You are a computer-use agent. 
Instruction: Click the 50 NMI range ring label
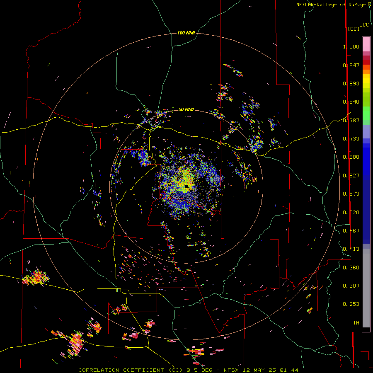186,109
